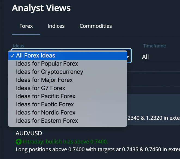Screen dimensions: 180x159
Task: Click the green bullish arrow icon
Action: click(19, 142)
